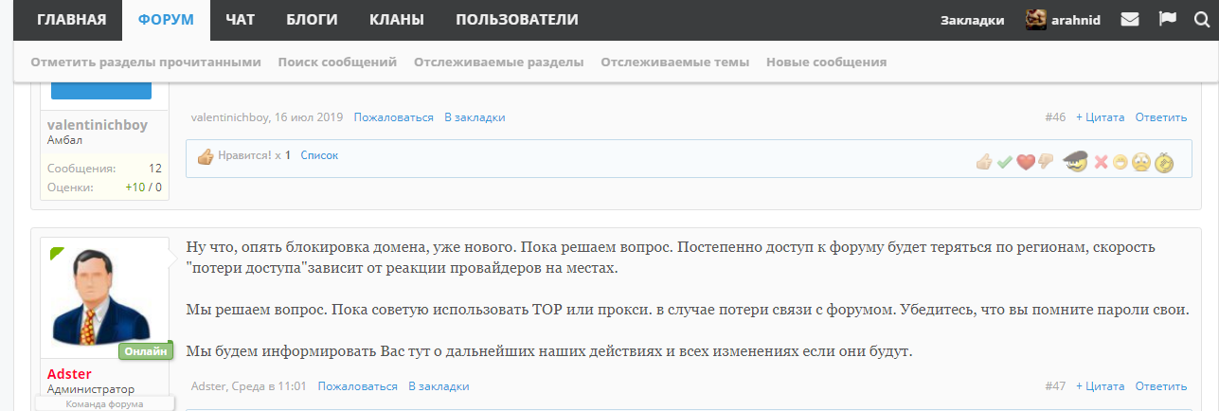
Task: Go to the Главная tab
Action: [66, 20]
